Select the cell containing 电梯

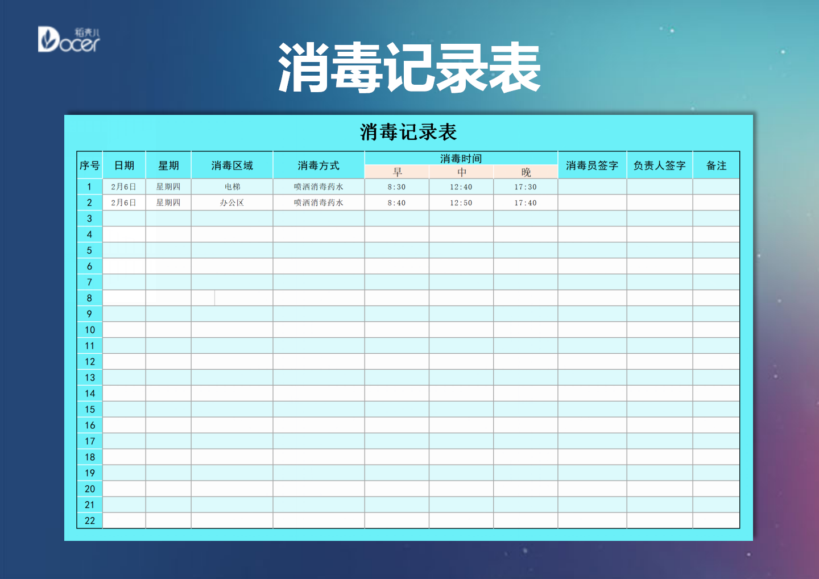click(x=232, y=186)
